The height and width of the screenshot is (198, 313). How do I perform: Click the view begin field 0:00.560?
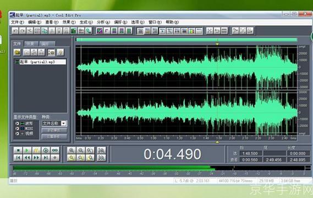click(250, 160)
